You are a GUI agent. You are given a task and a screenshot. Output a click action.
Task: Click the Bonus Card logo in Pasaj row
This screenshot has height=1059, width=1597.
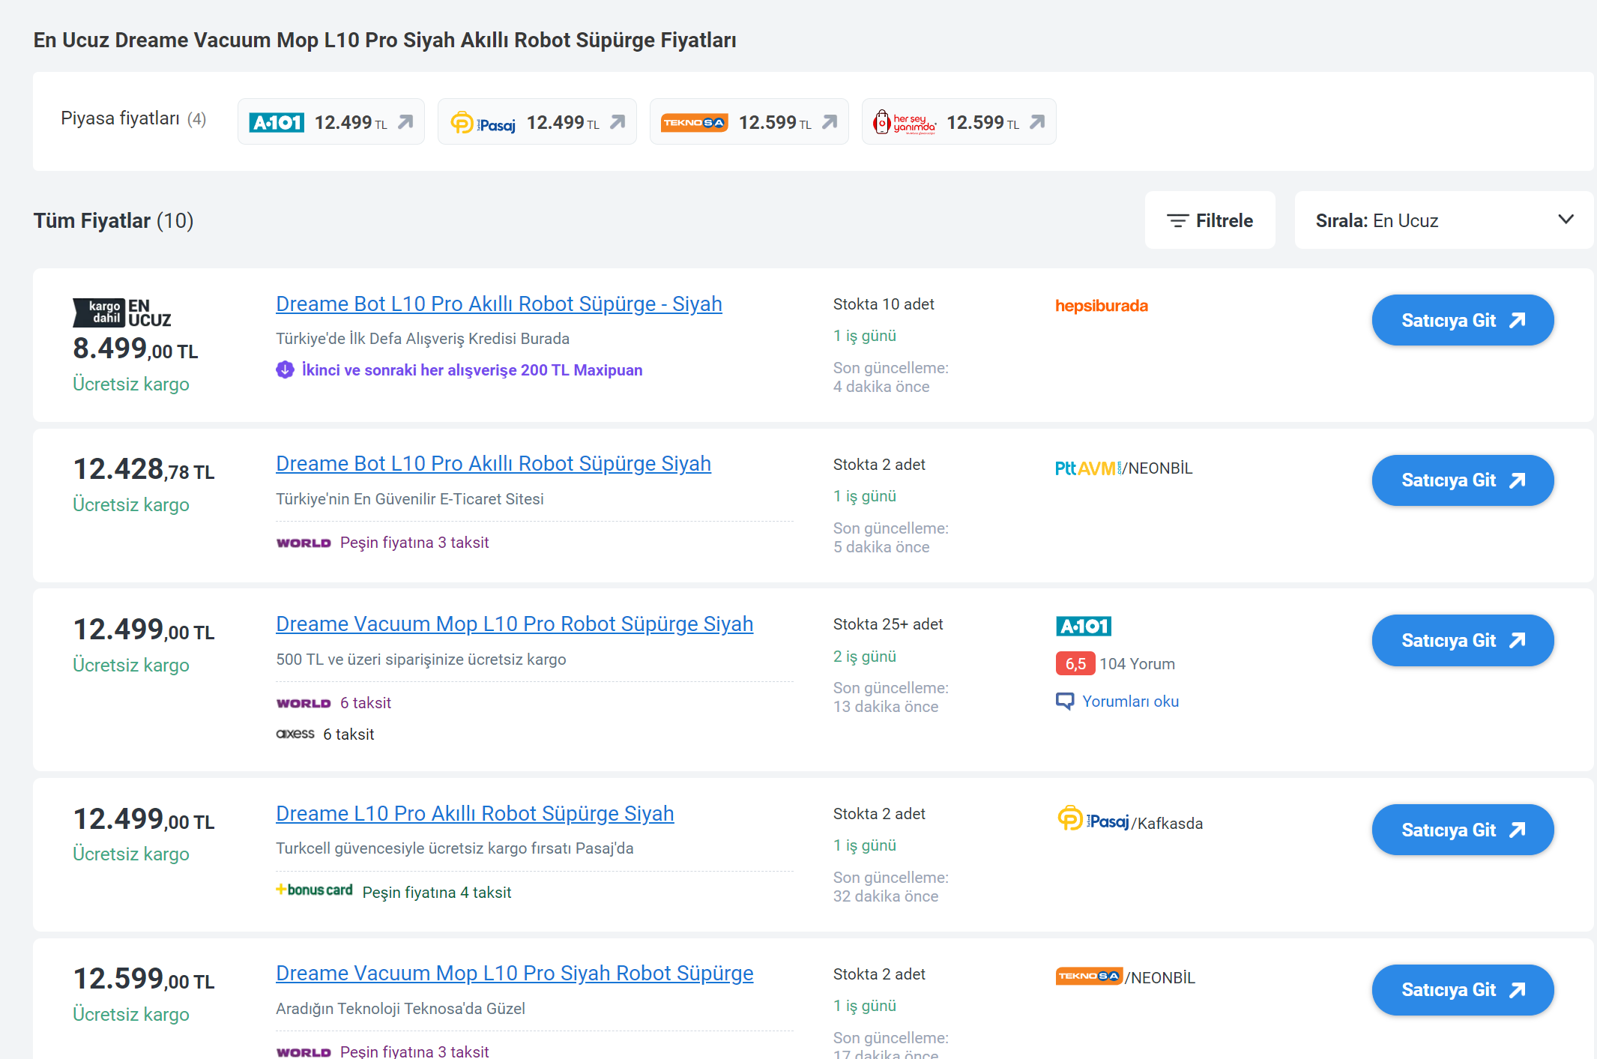pyautogui.click(x=314, y=890)
